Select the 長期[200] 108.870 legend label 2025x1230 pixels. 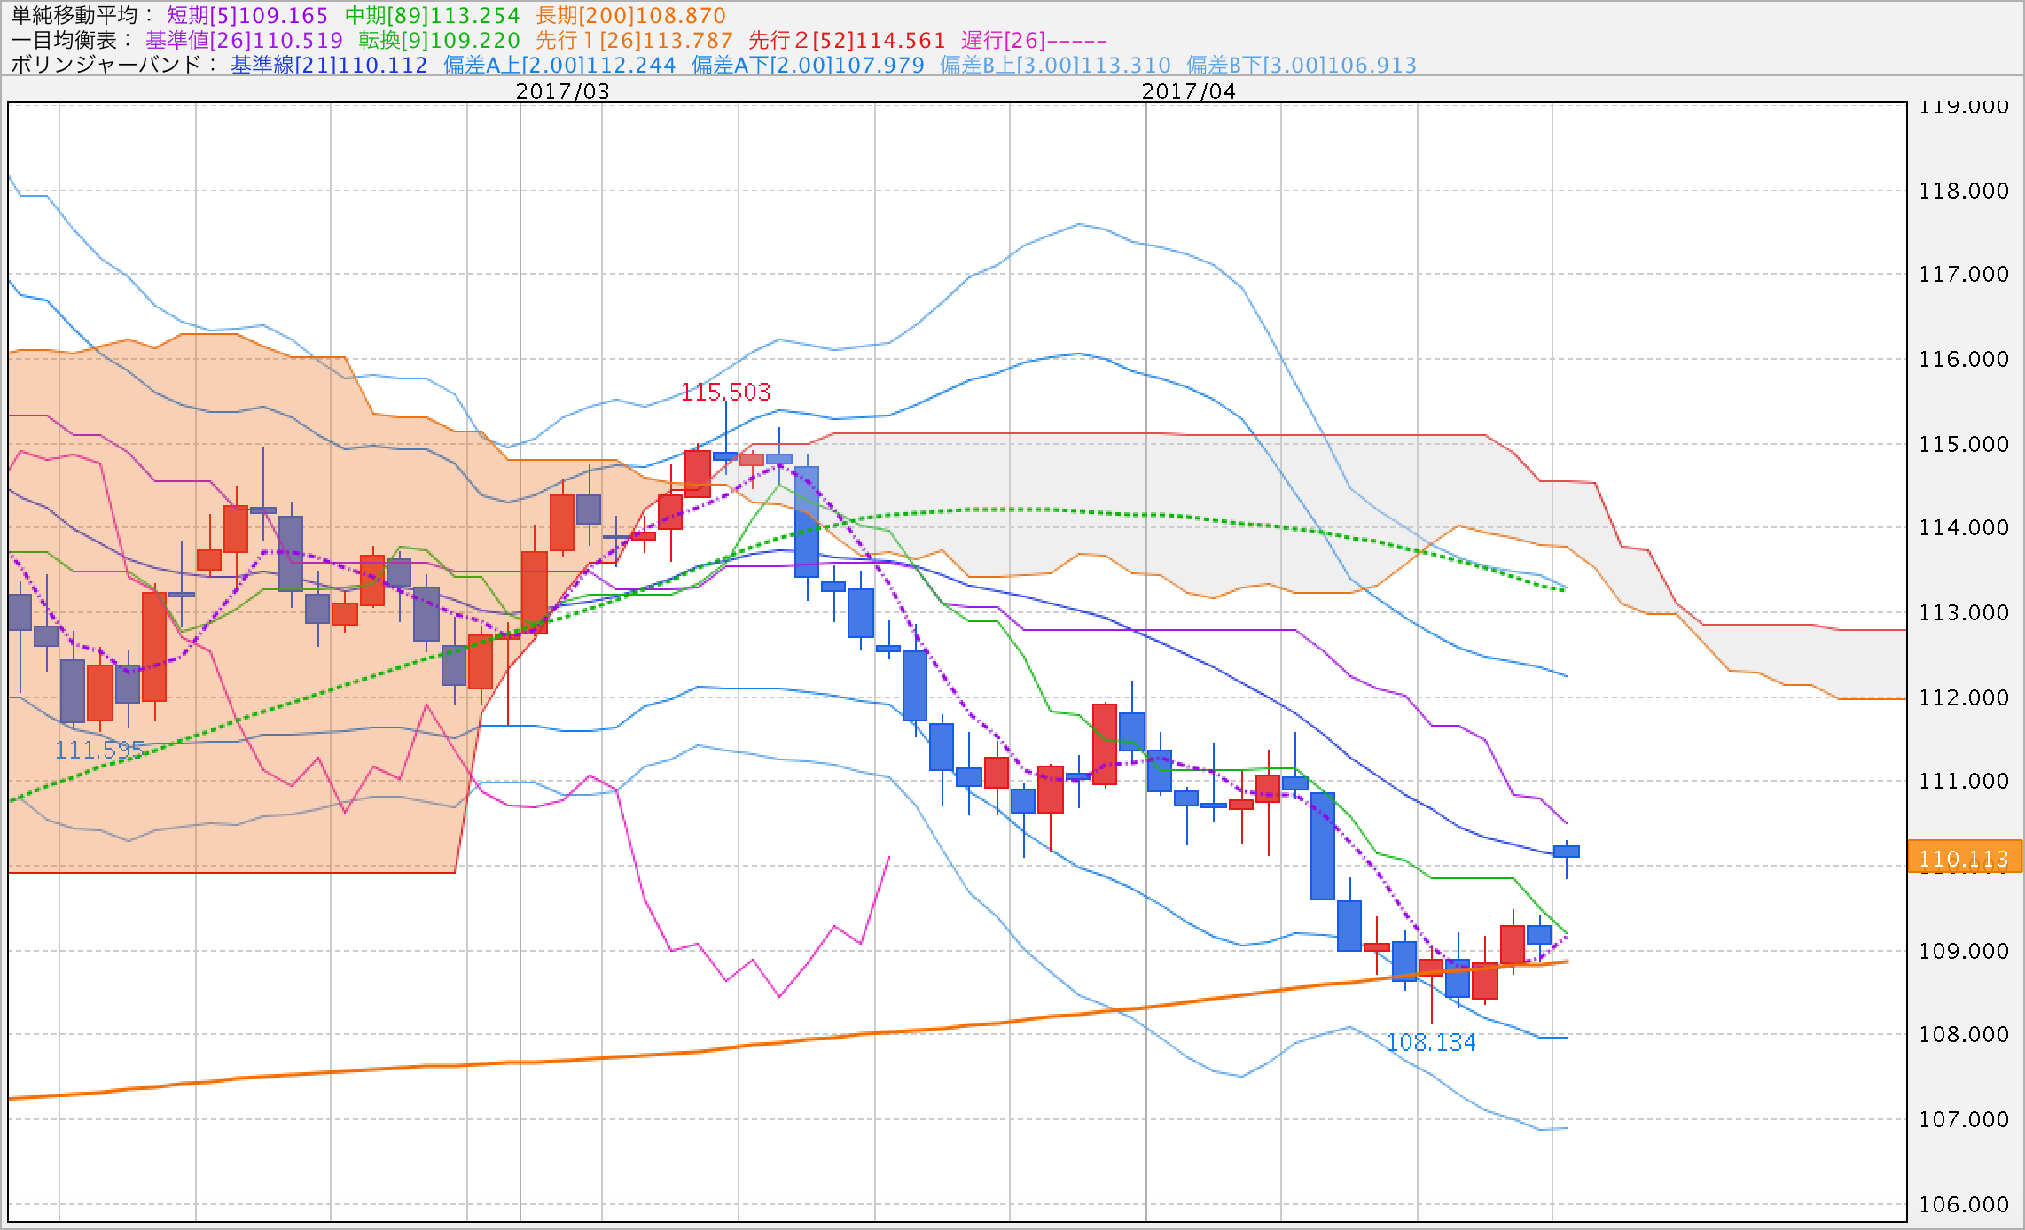tap(630, 16)
